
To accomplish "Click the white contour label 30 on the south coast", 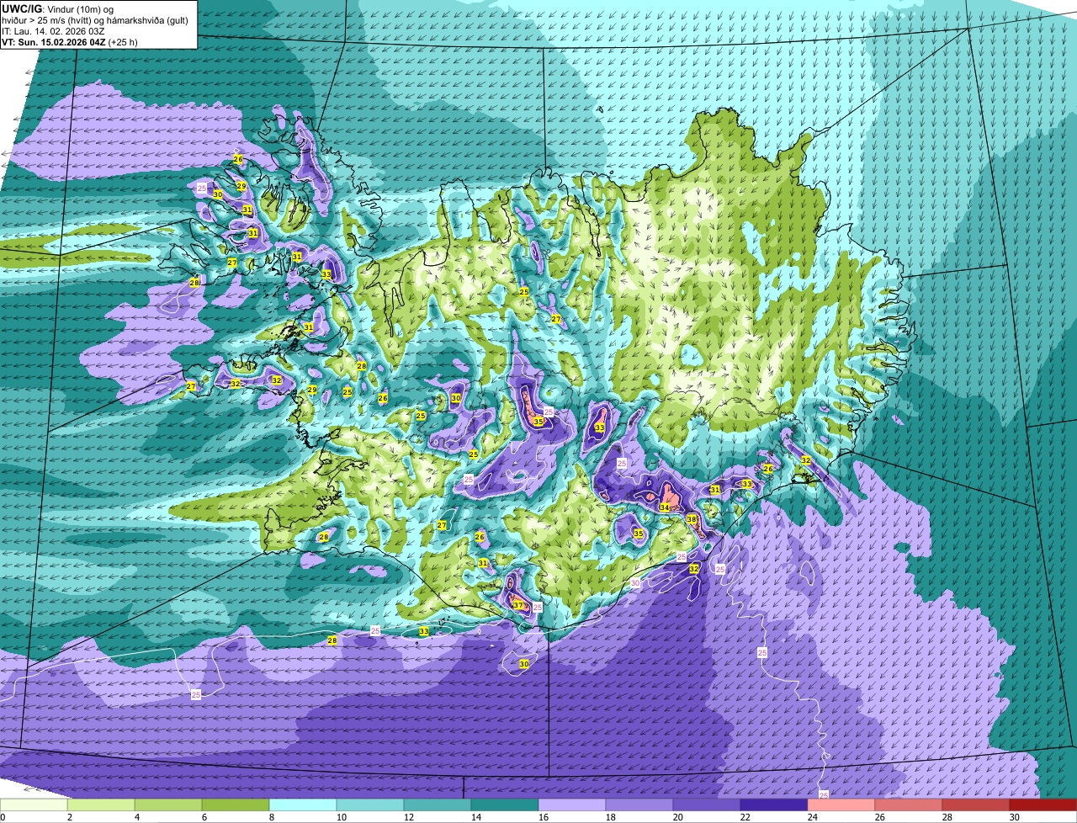I will (635, 582).
